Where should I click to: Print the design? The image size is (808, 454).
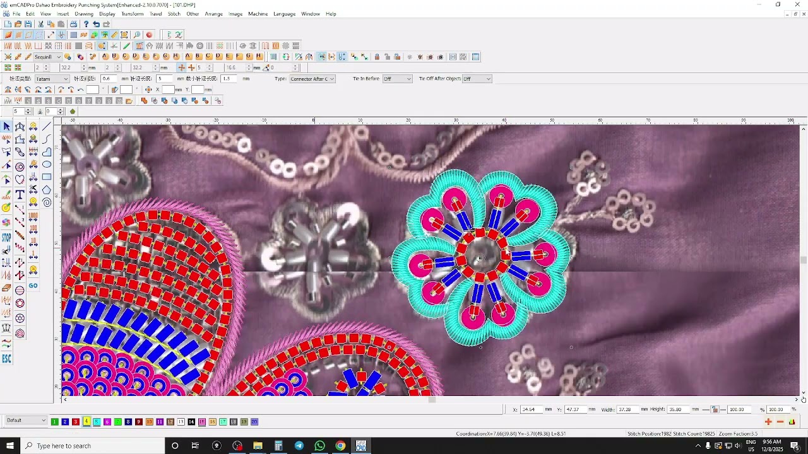73,24
